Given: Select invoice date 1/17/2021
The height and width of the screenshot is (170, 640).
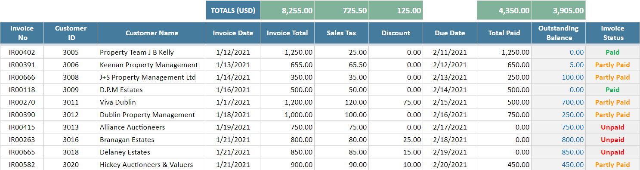Looking at the screenshot, I should pyautogui.click(x=233, y=102).
